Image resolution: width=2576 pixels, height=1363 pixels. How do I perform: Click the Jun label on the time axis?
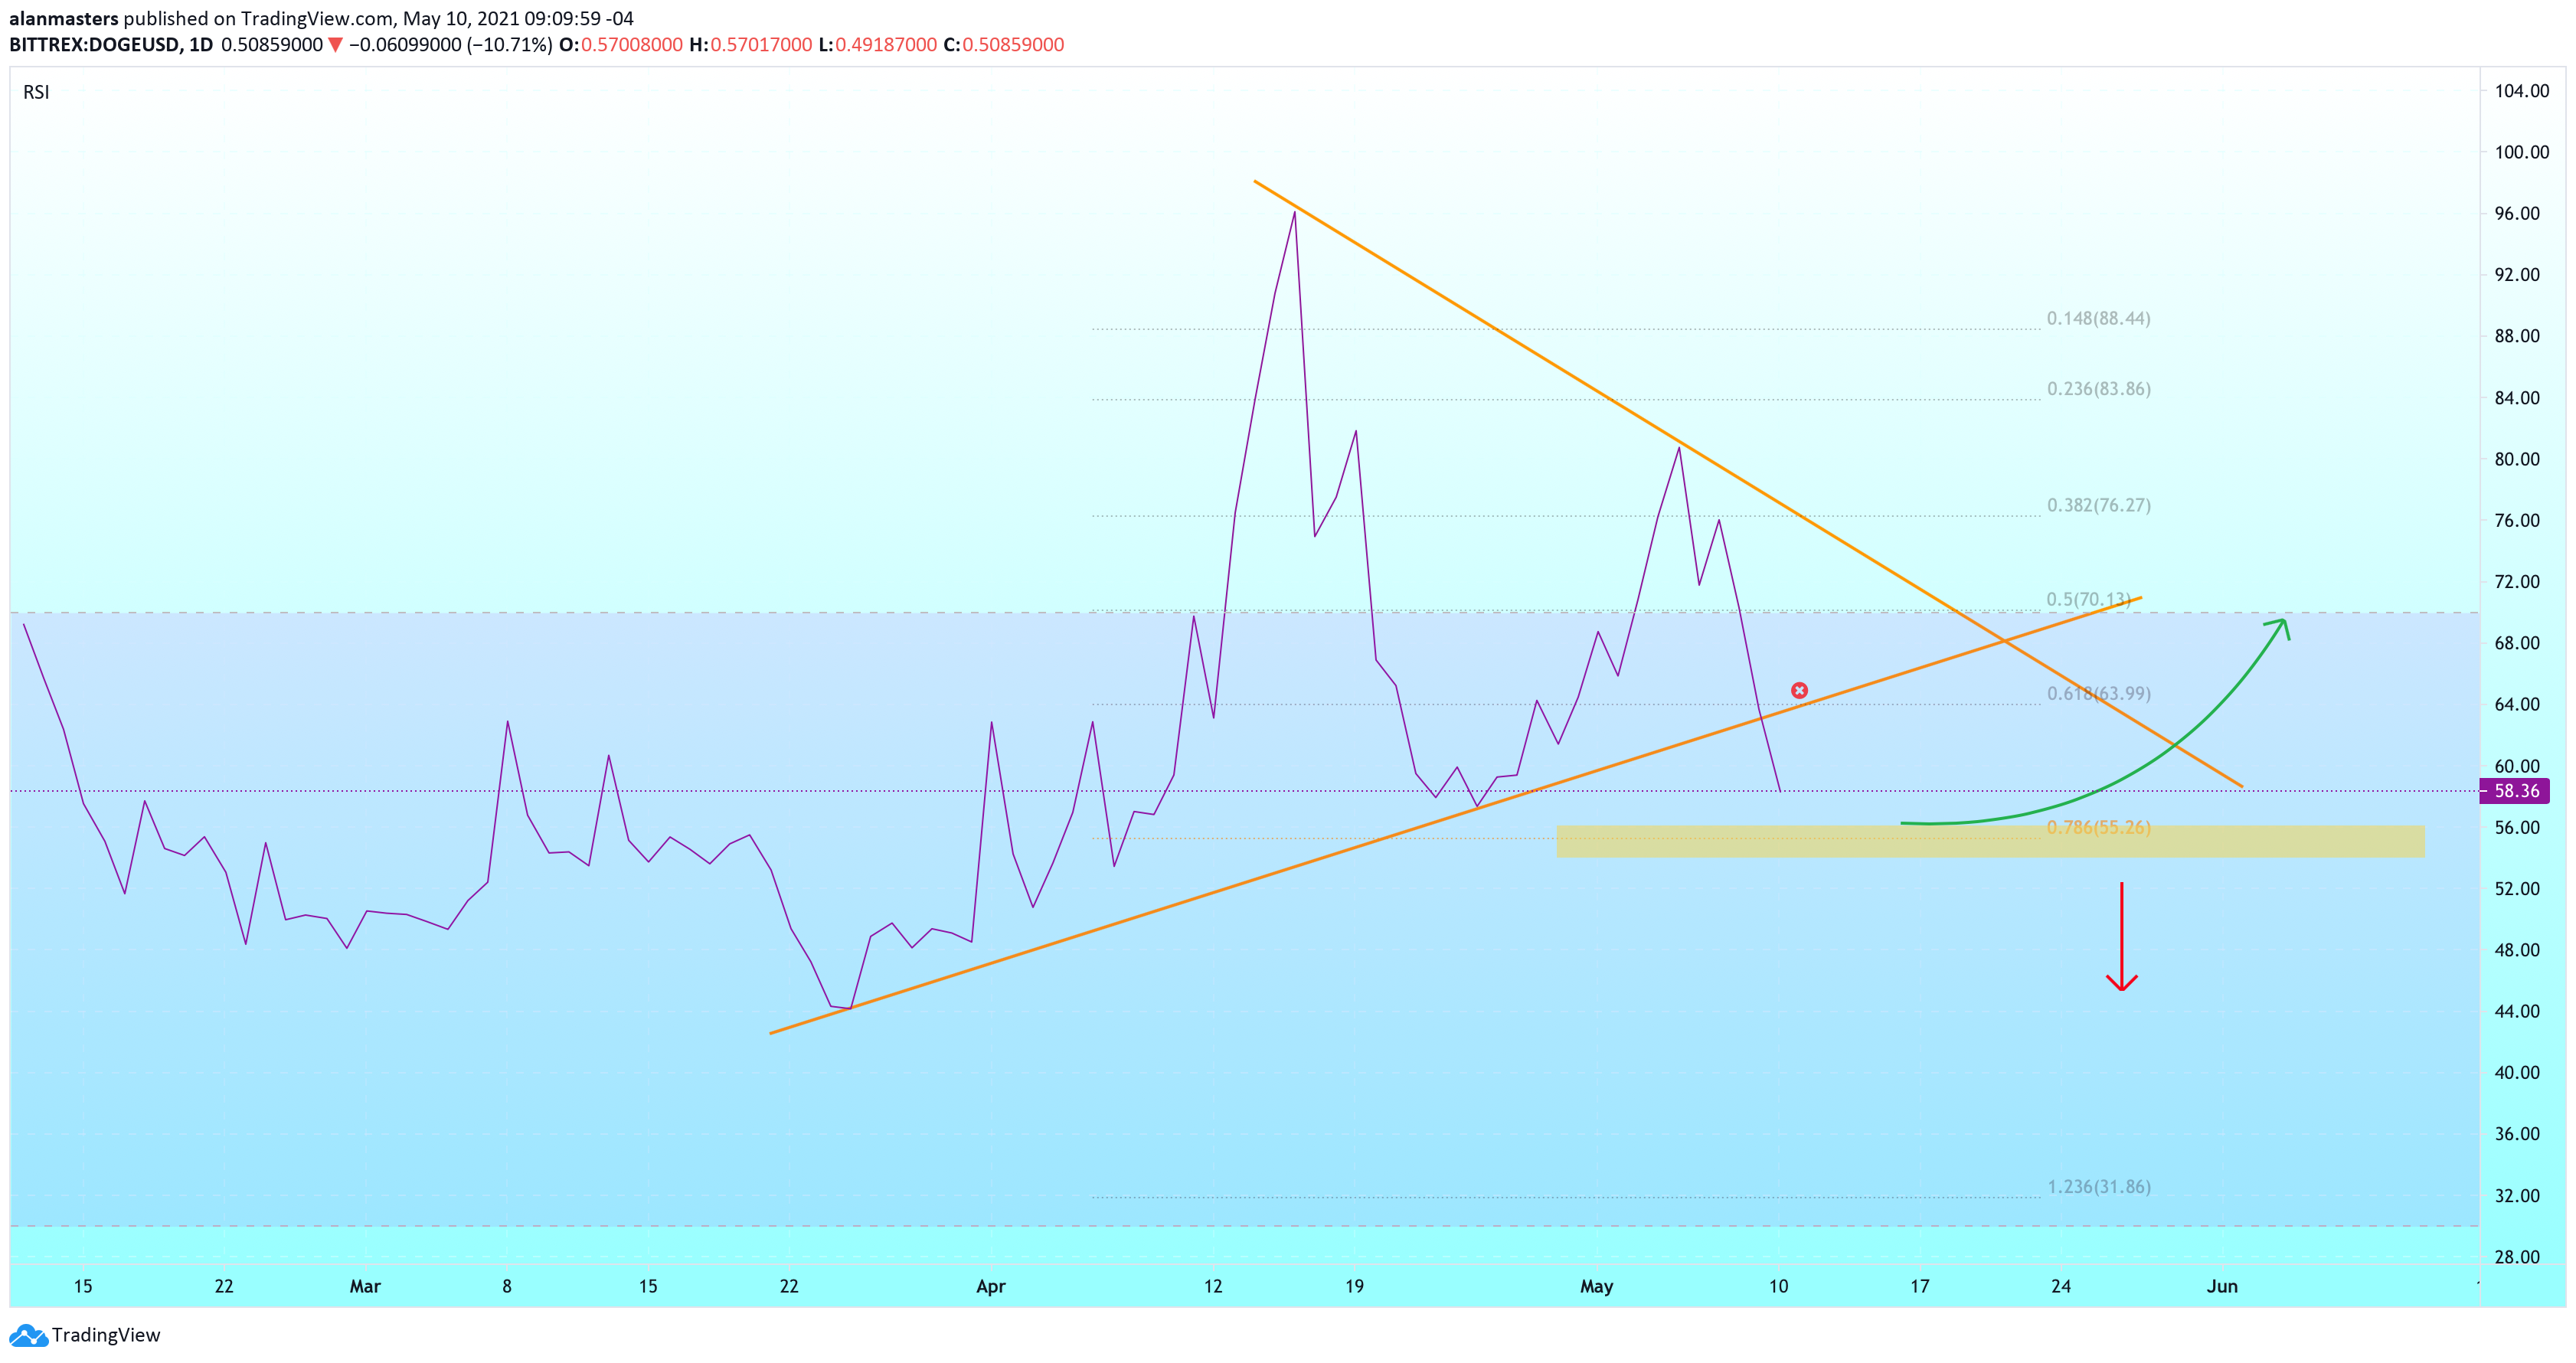2222,1286
